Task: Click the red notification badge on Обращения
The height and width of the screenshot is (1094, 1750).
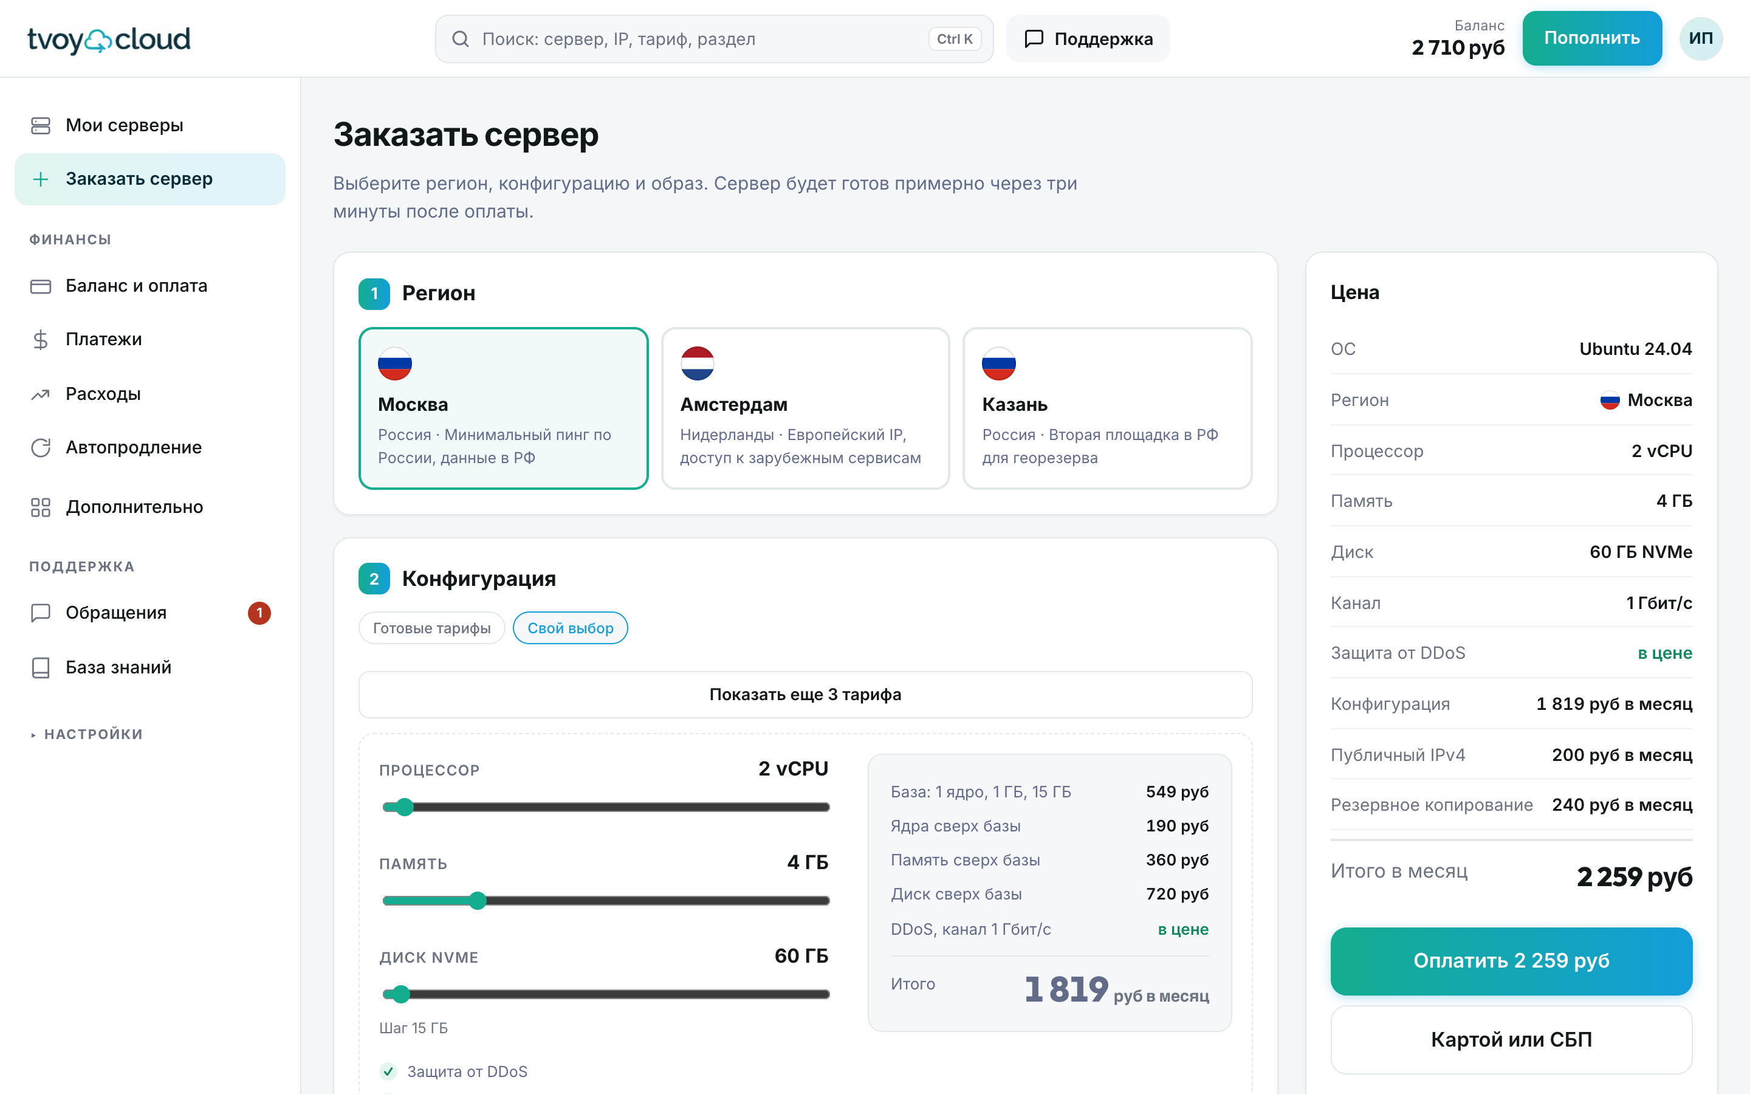Action: pos(259,613)
